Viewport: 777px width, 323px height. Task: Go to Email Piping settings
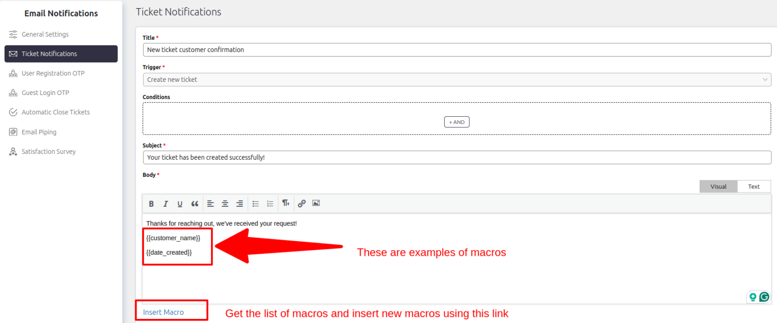pyautogui.click(x=39, y=132)
